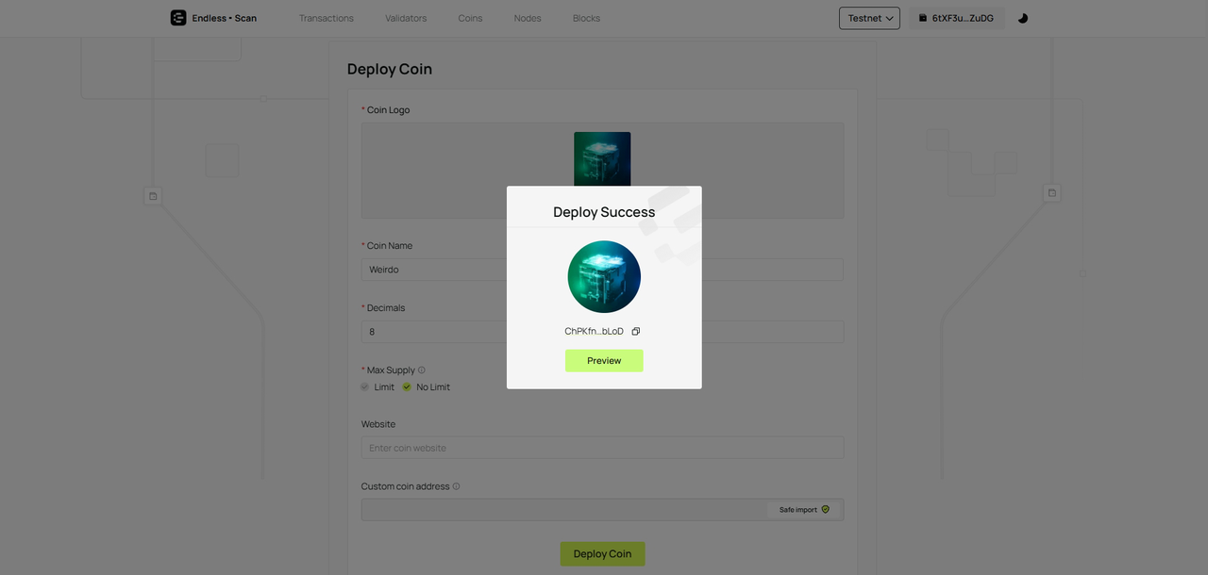The image size is (1208, 575).
Task: Go to the Validators page
Action: pyautogui.click(x=406, y=18)
